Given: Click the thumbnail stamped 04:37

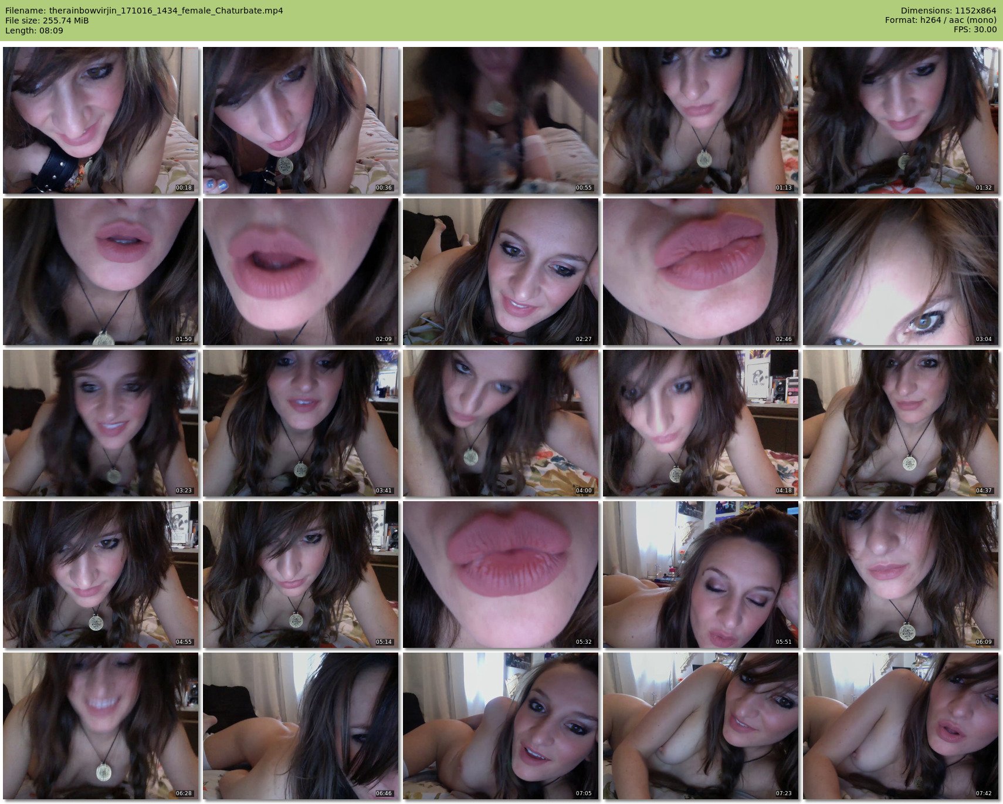Looking at the screenshot, I should [901, 423].
